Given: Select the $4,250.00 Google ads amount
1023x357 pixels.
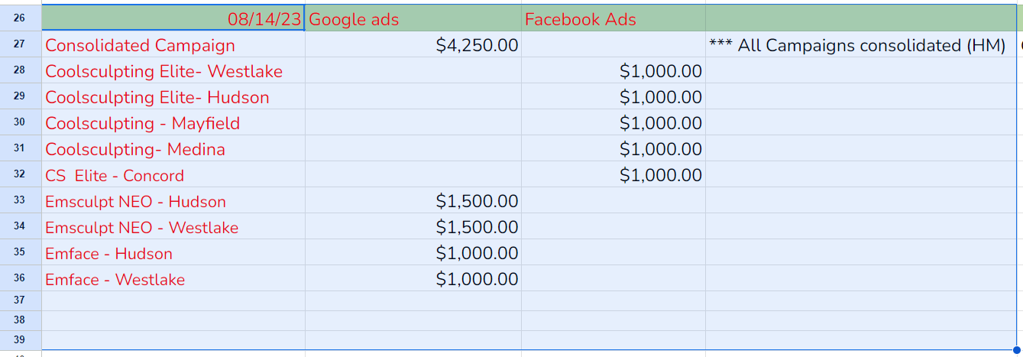Looking at the screenshot, I should pos(413,45).
